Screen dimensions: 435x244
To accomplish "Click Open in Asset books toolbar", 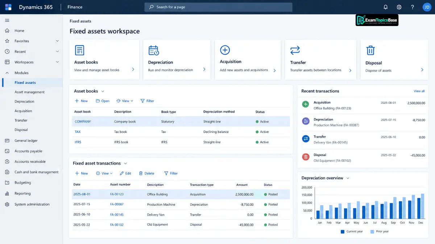I will coord(103,101).
